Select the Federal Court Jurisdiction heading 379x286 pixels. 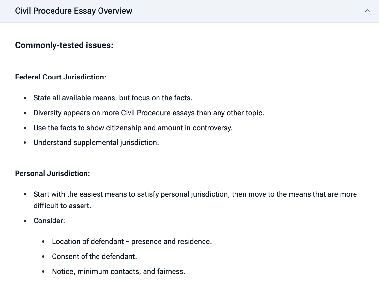[61, 77]
